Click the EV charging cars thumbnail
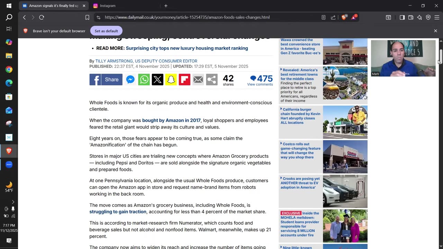Image resolution: width=443 pixels, height=249 pixels. (x=345, y=191)
